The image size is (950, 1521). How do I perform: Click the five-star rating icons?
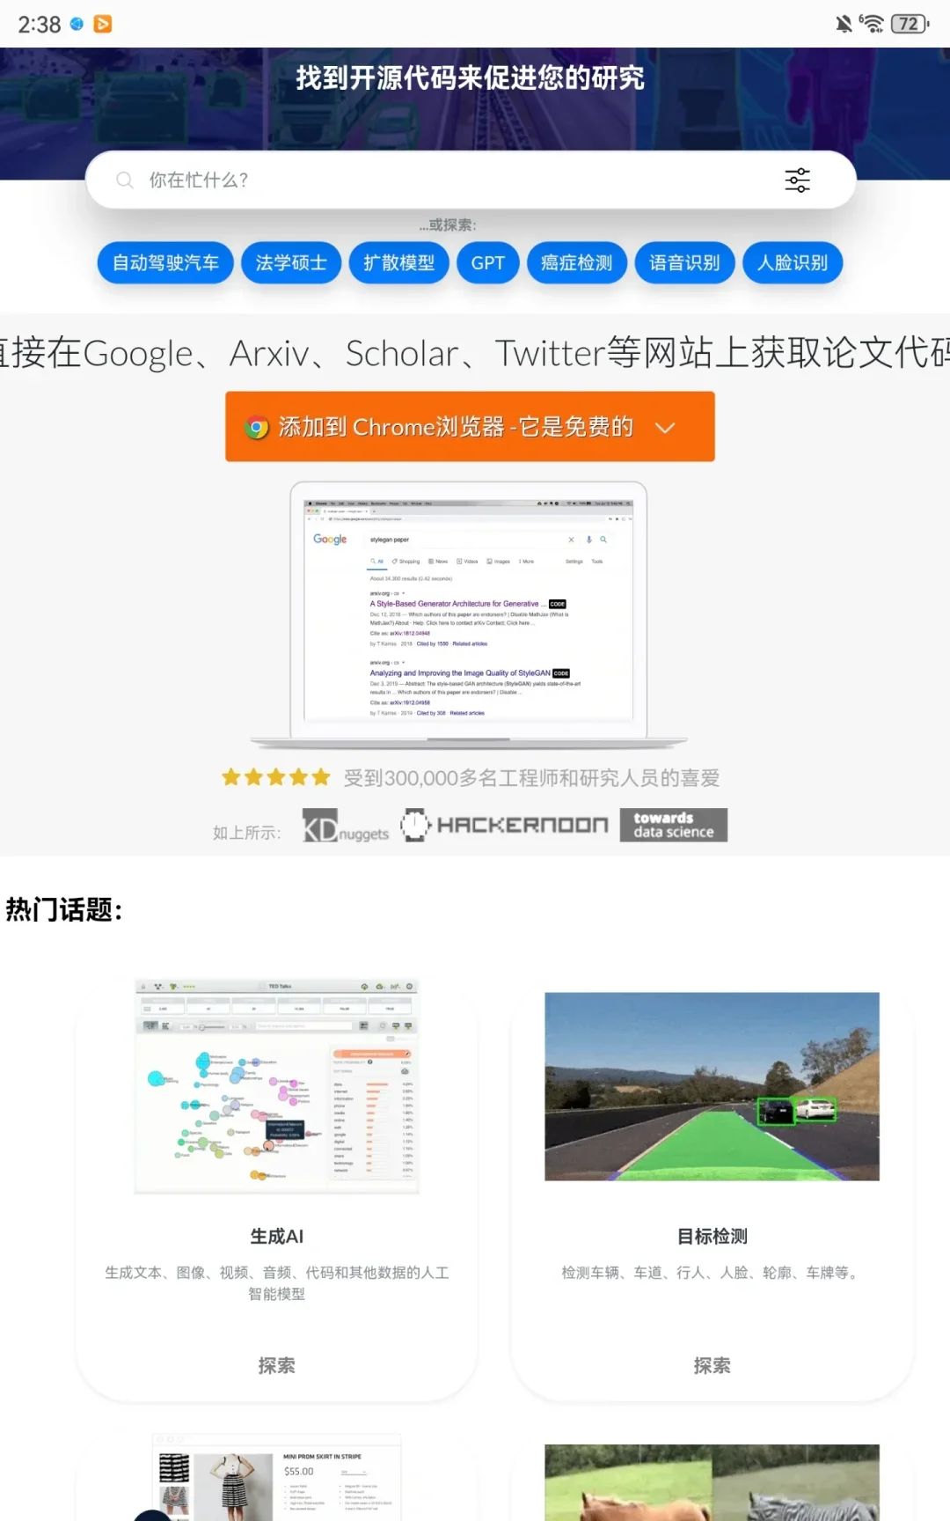point(276,777)
